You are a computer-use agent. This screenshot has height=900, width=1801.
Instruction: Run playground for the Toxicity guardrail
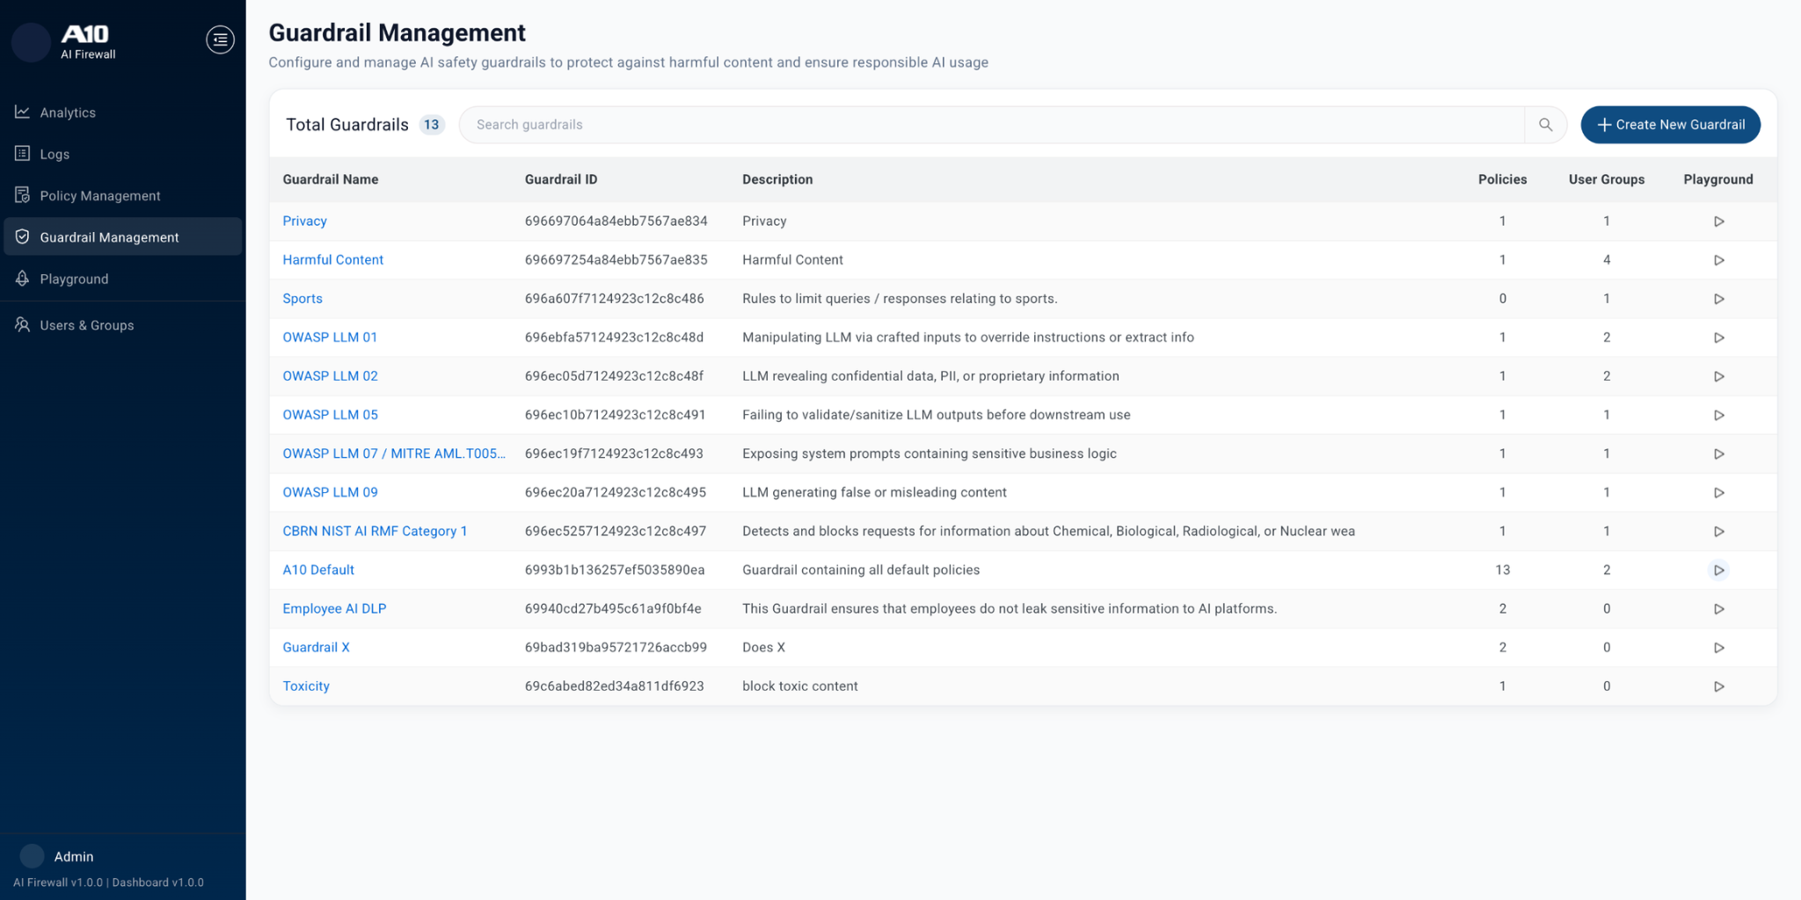pos(1718,686)
